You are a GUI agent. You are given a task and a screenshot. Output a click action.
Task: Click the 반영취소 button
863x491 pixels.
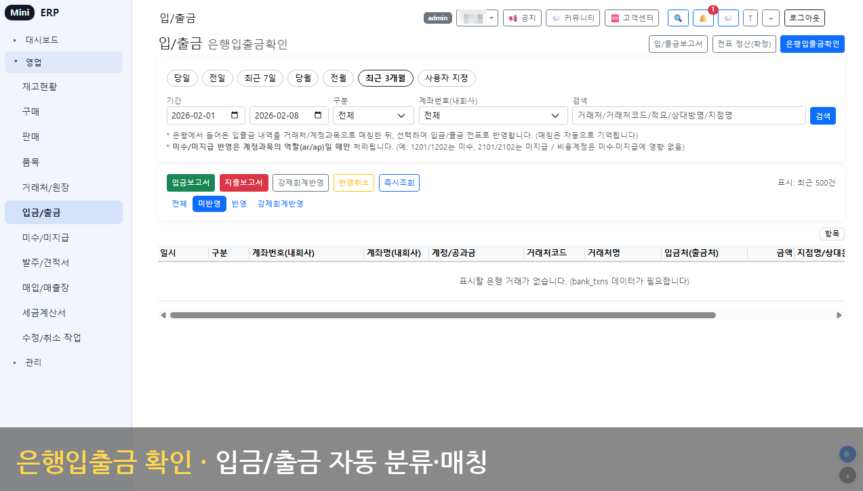pyautogui.click(x=354, y=183)
